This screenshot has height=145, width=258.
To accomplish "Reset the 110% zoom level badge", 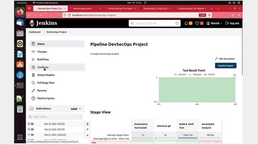I will (x=202, y=15).
